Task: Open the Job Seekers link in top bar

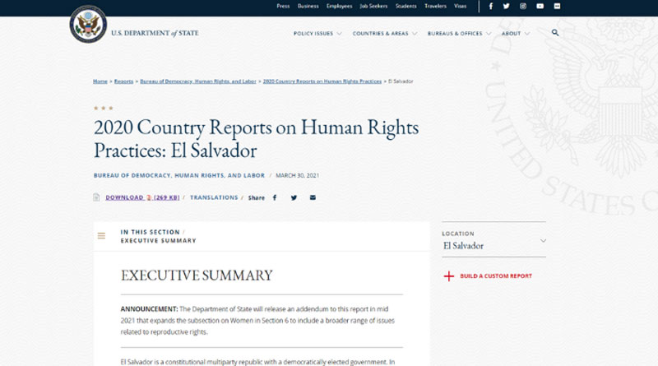Action: pos(373,7)
